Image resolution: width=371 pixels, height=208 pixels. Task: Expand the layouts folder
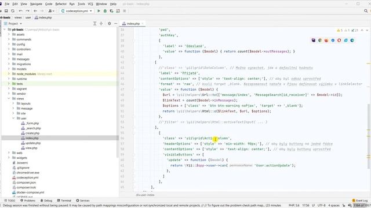(13, 103)
